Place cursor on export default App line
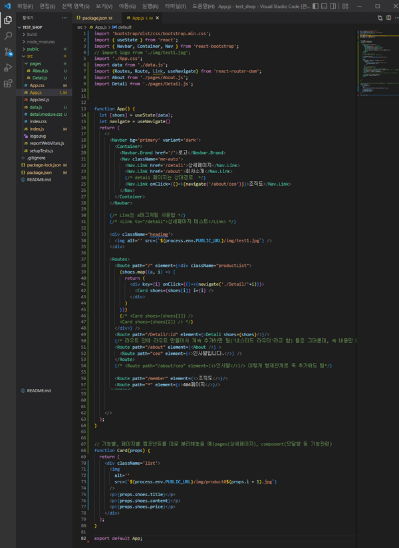Screen dimensions: 399x548 [118, 539]
